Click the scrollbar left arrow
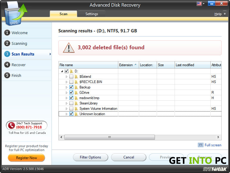Viewport: 230px width, 173px height. (61, 137)
